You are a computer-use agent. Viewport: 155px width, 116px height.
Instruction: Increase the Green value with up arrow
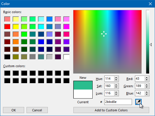point(147,85)
